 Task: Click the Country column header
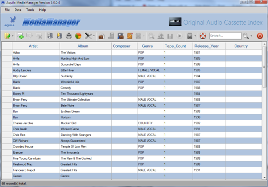[244, 46]
